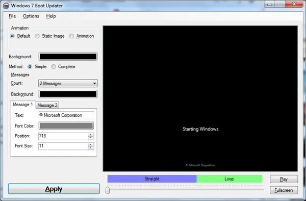The width and height of the screenshot is (306, 201).
Task: Increase the Position value with up arrow
Action: [91, 135]
